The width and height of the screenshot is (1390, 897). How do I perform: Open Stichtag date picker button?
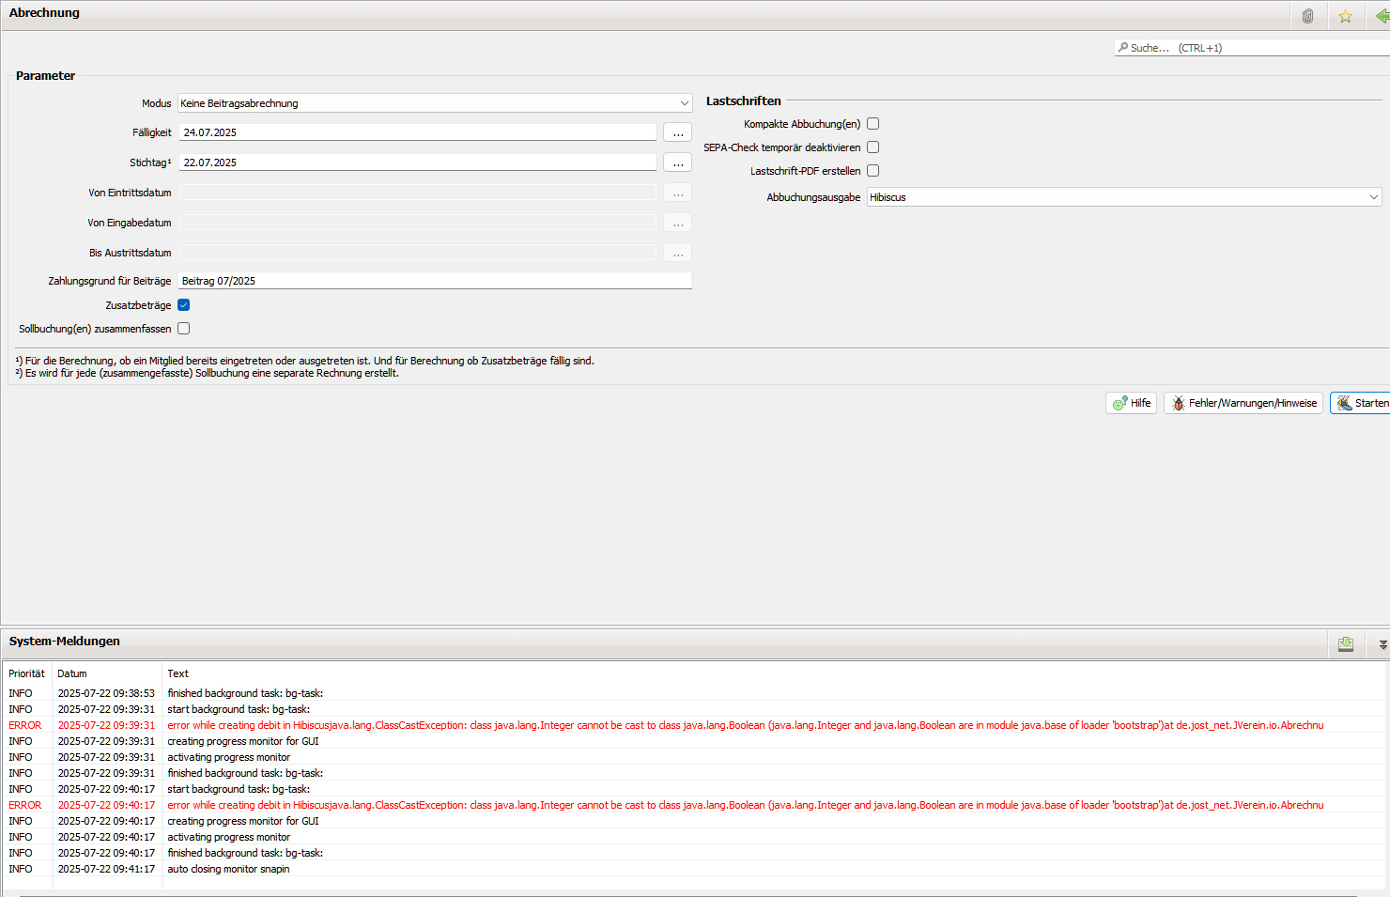click(x=677, y=162)
